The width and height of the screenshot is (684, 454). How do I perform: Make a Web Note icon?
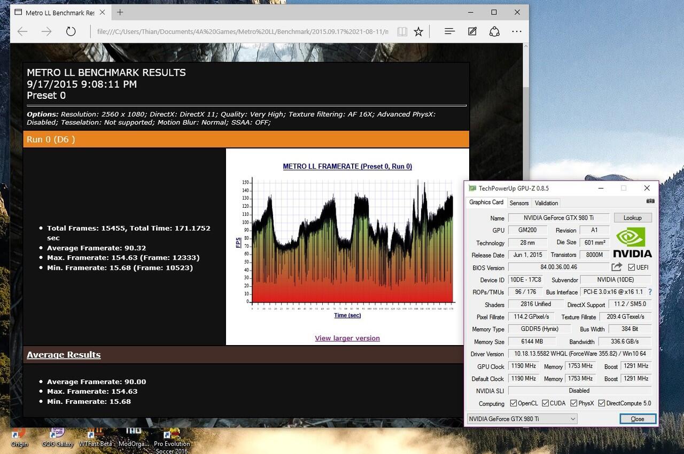coord(472,32)
